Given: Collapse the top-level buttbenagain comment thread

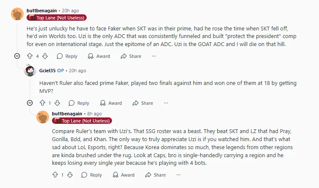Looking at the screenshot, I should coord(17,56).
